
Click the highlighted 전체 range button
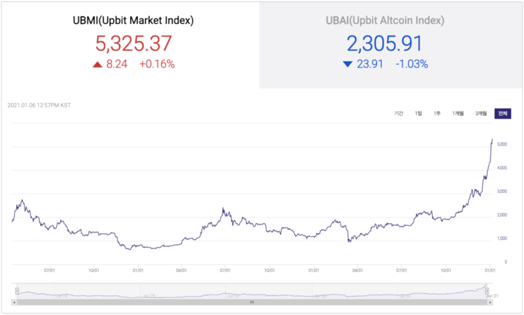503,114
